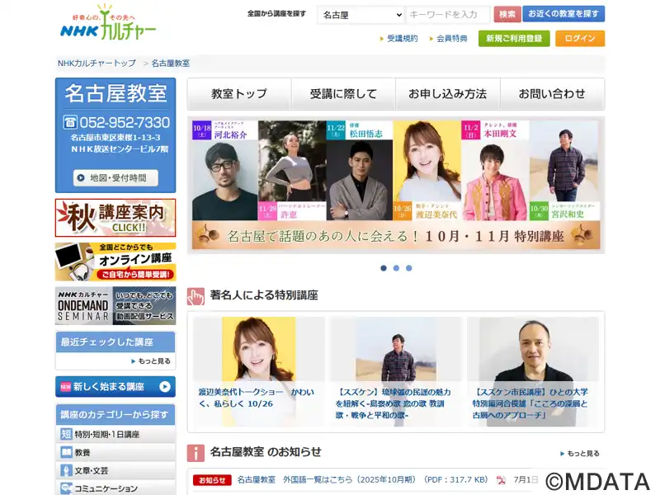
Task: Select the third carousel dot
Action: point(408,268)
